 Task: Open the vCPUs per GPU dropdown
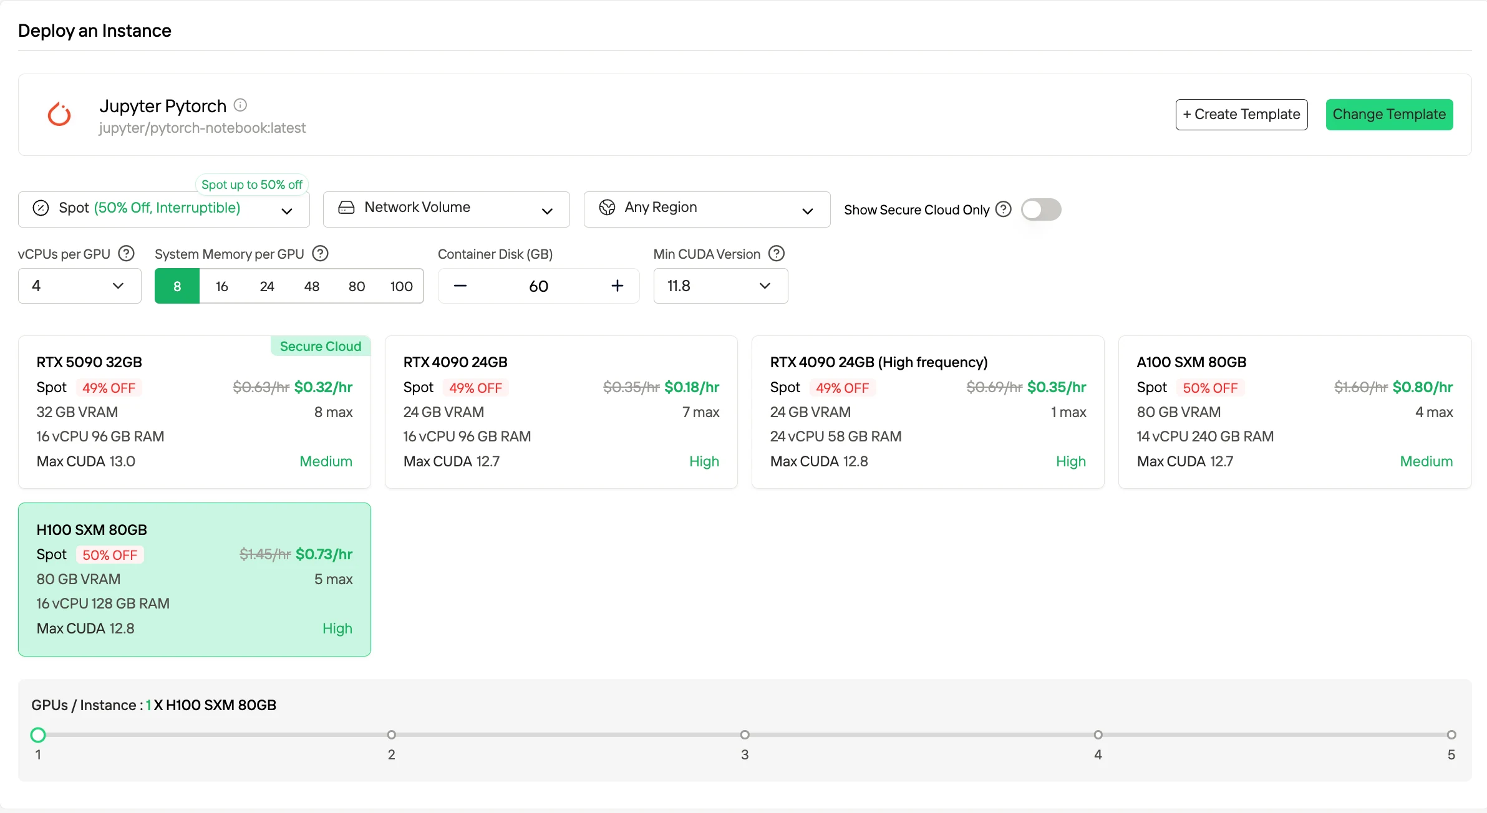pyautogui.click(x=80, y=286)
